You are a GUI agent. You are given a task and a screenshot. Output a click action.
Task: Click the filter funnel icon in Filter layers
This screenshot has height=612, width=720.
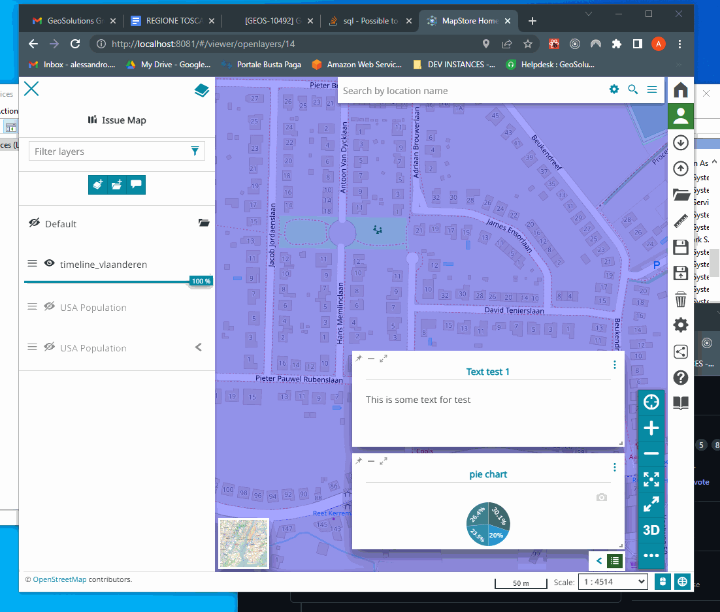click(195, 151)
